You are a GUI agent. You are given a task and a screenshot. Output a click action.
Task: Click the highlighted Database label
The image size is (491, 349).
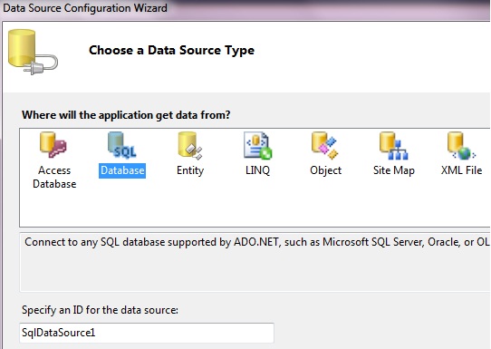pos(122,170)
